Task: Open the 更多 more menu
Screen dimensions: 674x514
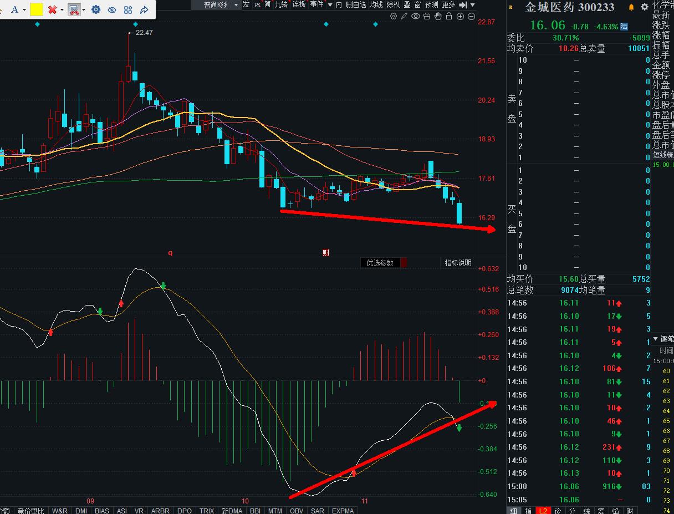Action: point(448,4)
